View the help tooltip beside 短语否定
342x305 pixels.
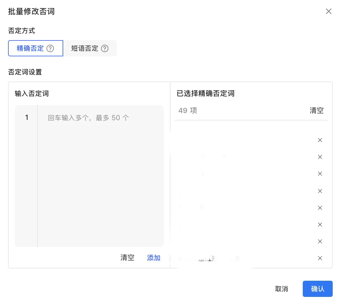pos(105,48)
